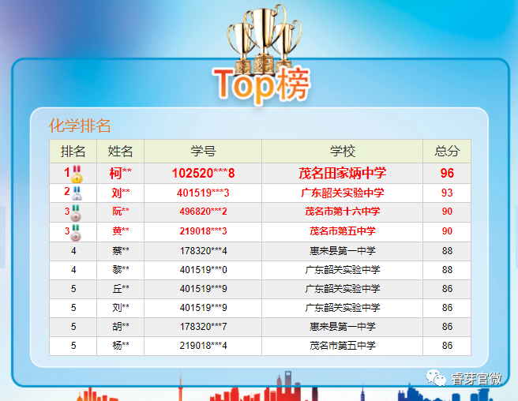Select ID 401519***9 in 丘** row

click(x=203, y=289)
